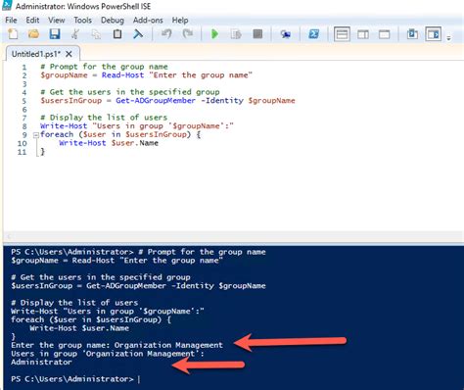Screen dimensions: 464x390
Task: Start PowerShell.exe with the blue console icon
Action: [x=313, y=34]
